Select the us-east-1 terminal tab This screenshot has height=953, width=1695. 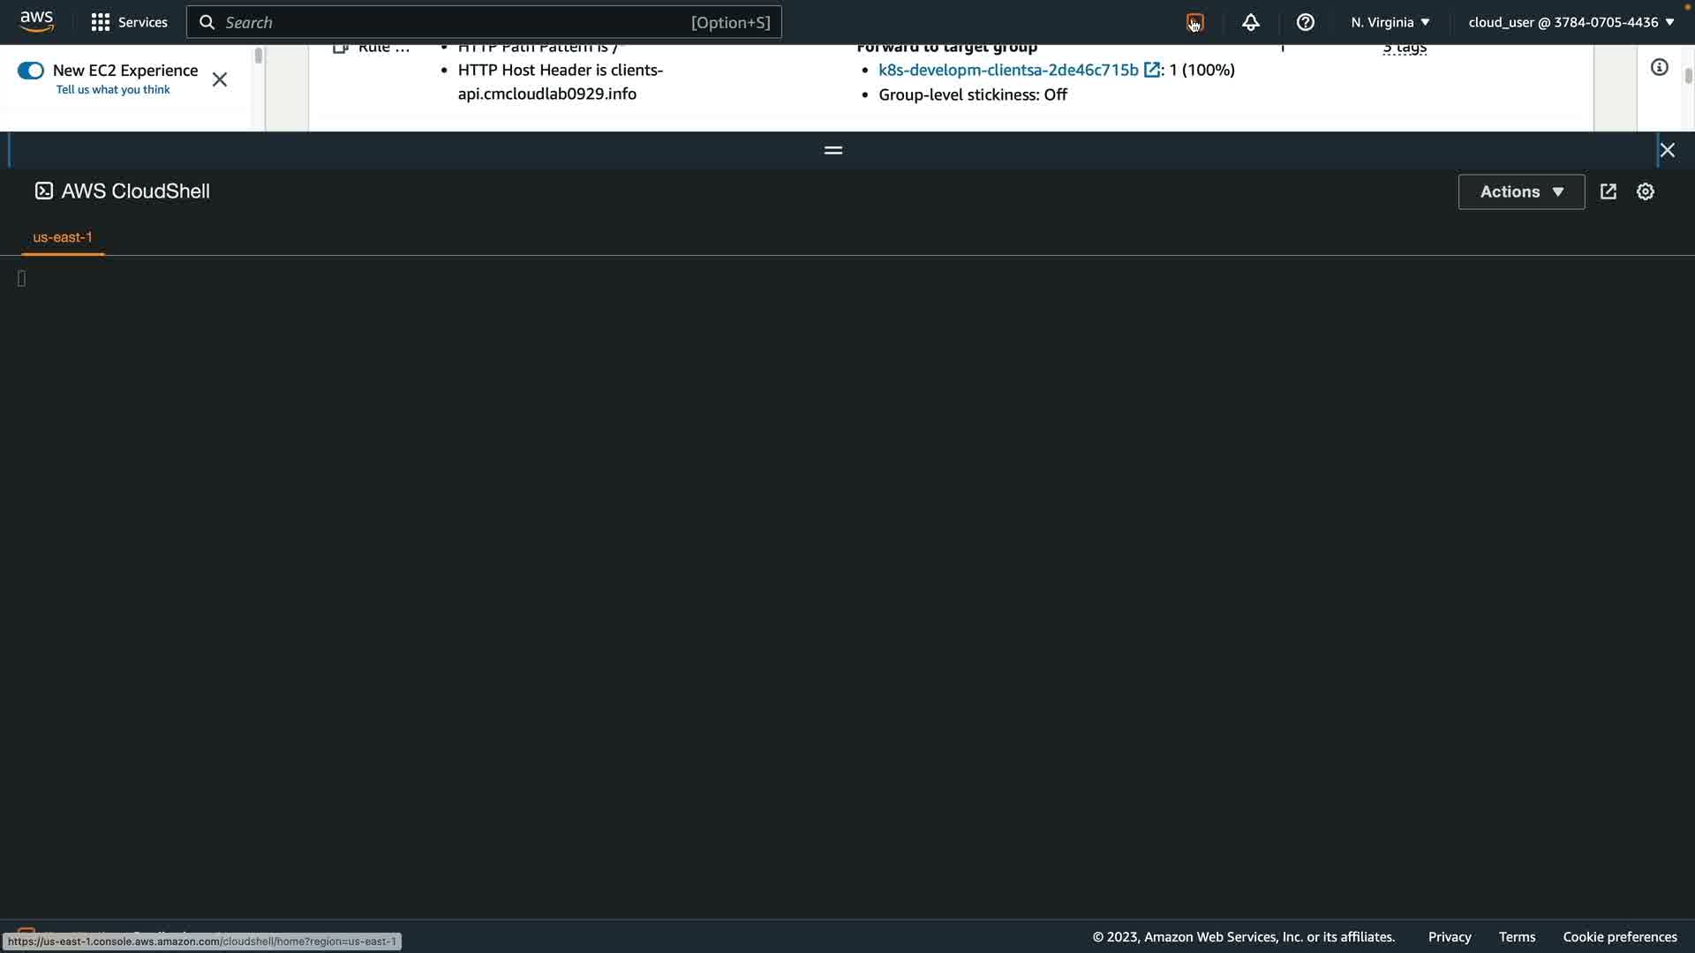coord(63,237)
